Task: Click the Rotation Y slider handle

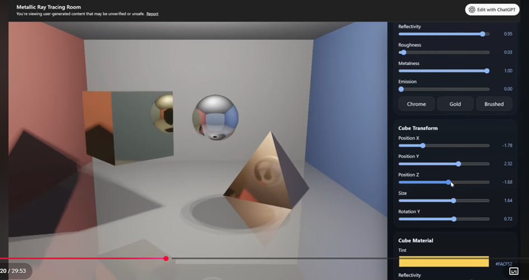Action: tap(453, 219)
